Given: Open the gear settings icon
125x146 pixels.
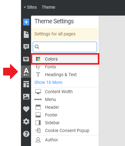Looking at the screenshot, I should (26, 121).
